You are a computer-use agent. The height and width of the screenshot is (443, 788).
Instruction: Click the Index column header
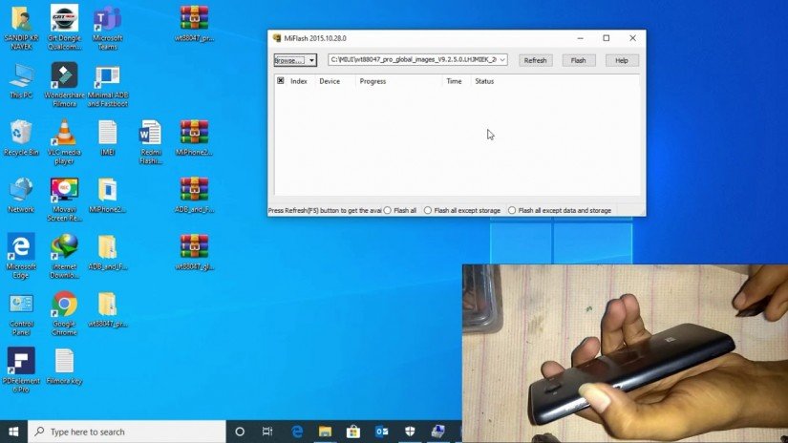tap(299, 81)
